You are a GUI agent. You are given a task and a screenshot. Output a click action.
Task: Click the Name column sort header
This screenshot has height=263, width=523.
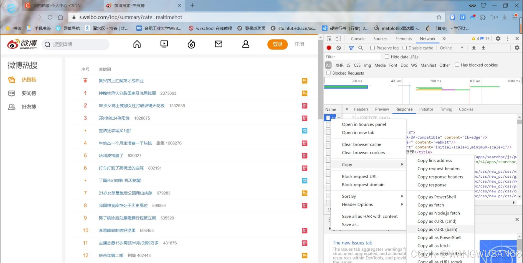(x=331, y=109)
